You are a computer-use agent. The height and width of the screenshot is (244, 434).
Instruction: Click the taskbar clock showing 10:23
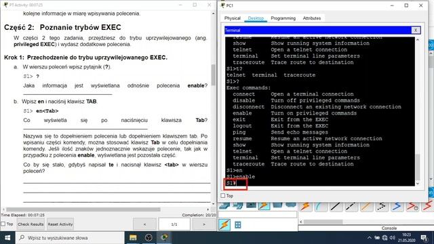(407, 238)
